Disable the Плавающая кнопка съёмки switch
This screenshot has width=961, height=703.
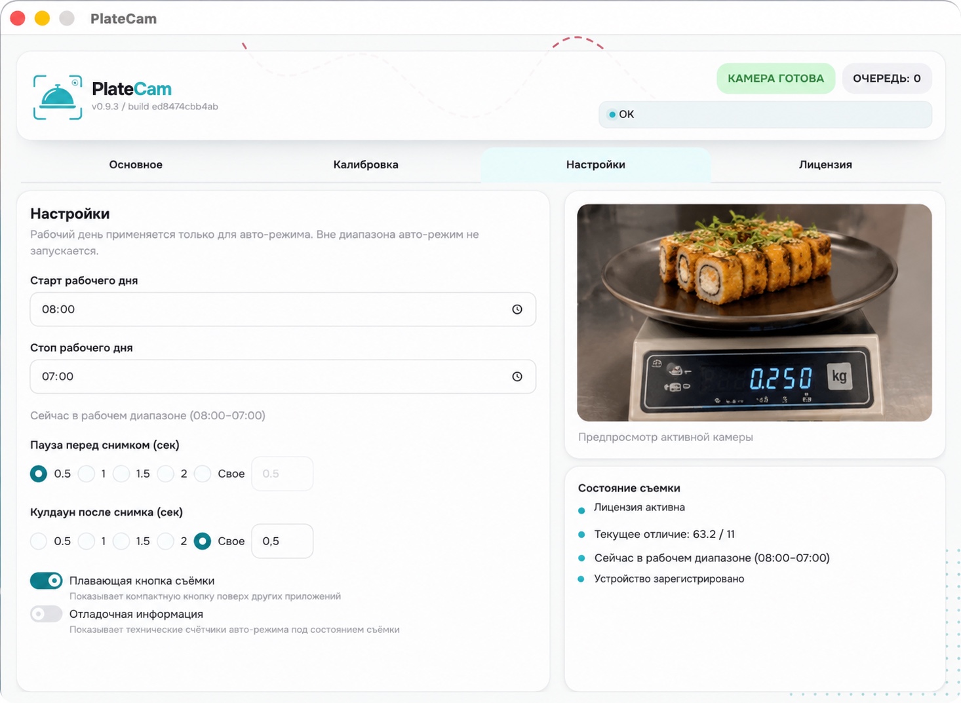coord(47,580)
